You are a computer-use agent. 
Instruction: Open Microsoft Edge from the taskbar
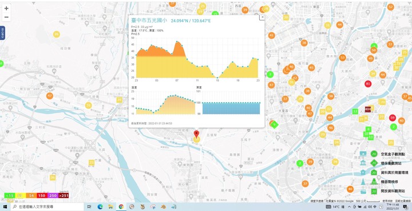pos(100,207)
